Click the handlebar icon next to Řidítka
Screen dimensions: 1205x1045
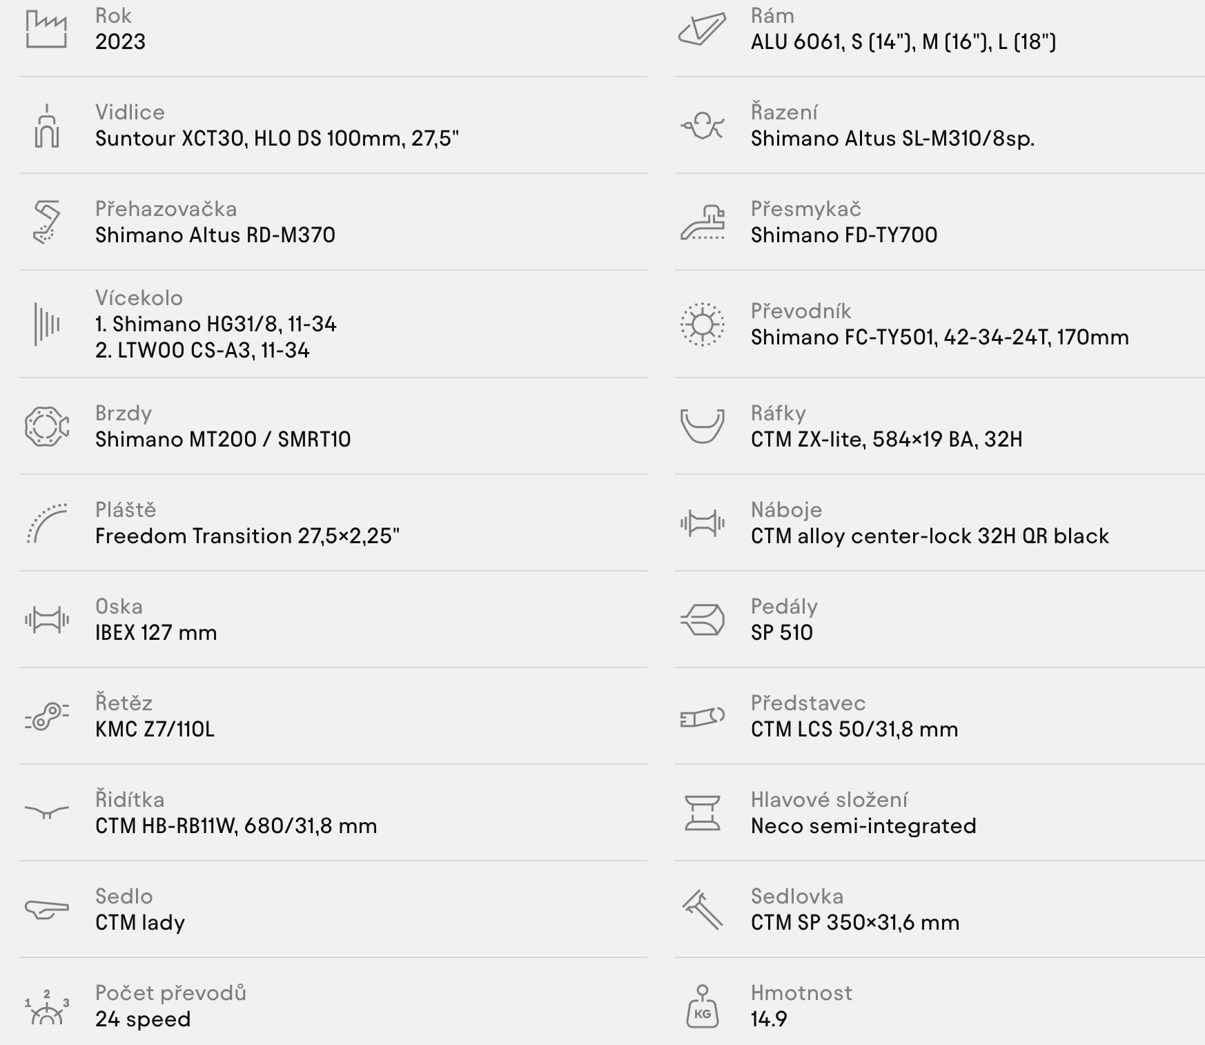point(46,812)
